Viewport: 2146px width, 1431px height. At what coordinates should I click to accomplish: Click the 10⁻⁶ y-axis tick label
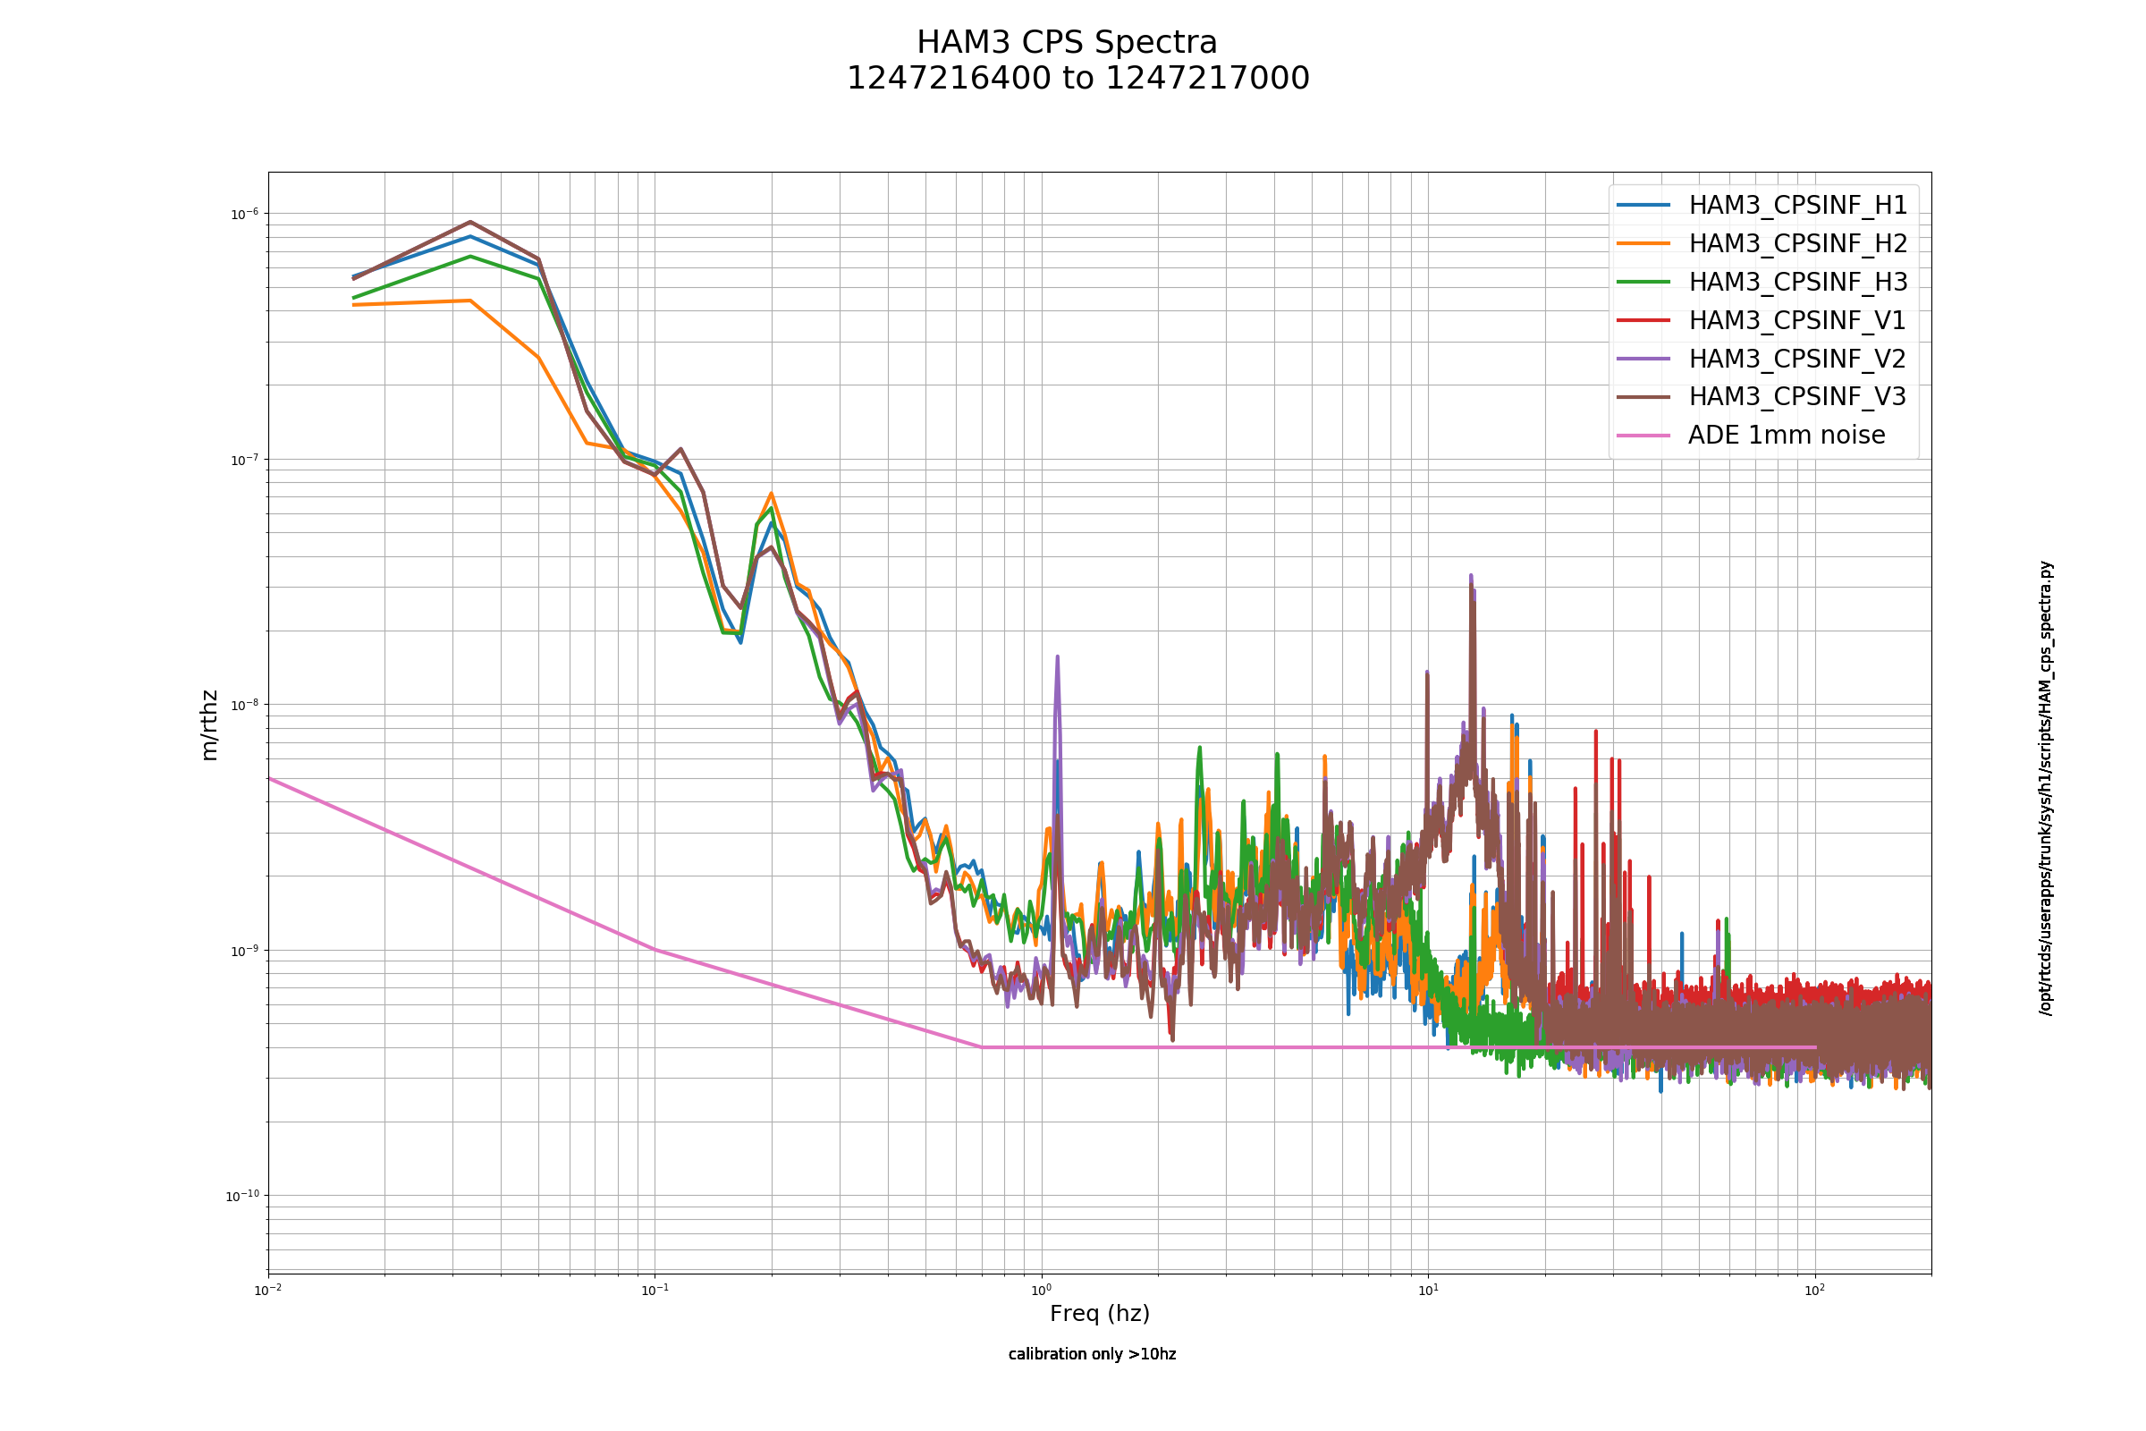243,214
